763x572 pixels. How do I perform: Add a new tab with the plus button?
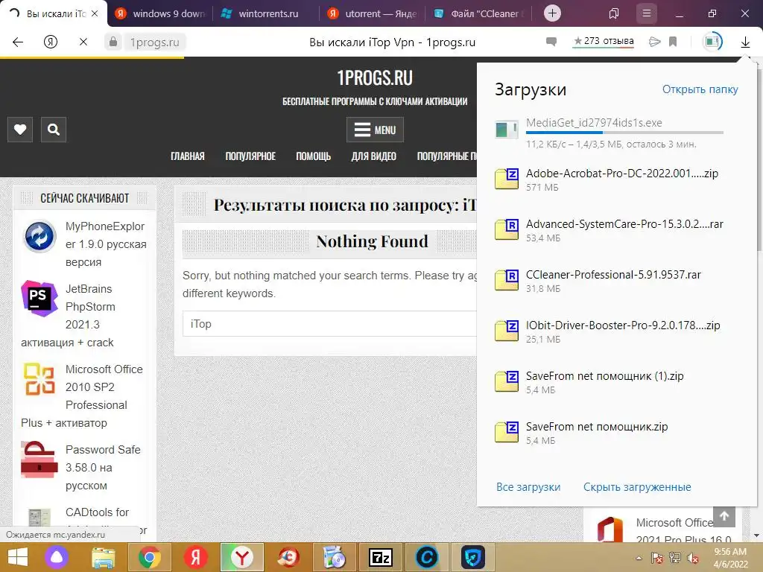[552, 13]
